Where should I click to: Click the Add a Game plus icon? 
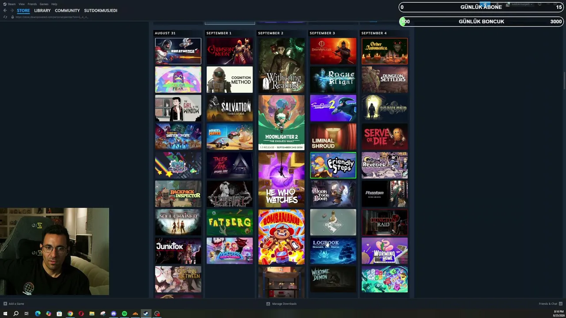coord(5,304)
